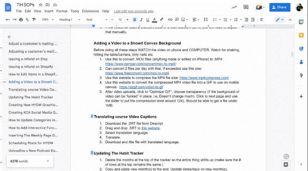Screen dimensions: 308x171
Task: Toggle Underline formatting button
Action: (x=148, y=19)
